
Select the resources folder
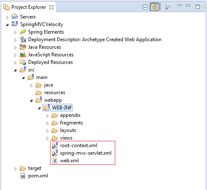click(55, 92)
